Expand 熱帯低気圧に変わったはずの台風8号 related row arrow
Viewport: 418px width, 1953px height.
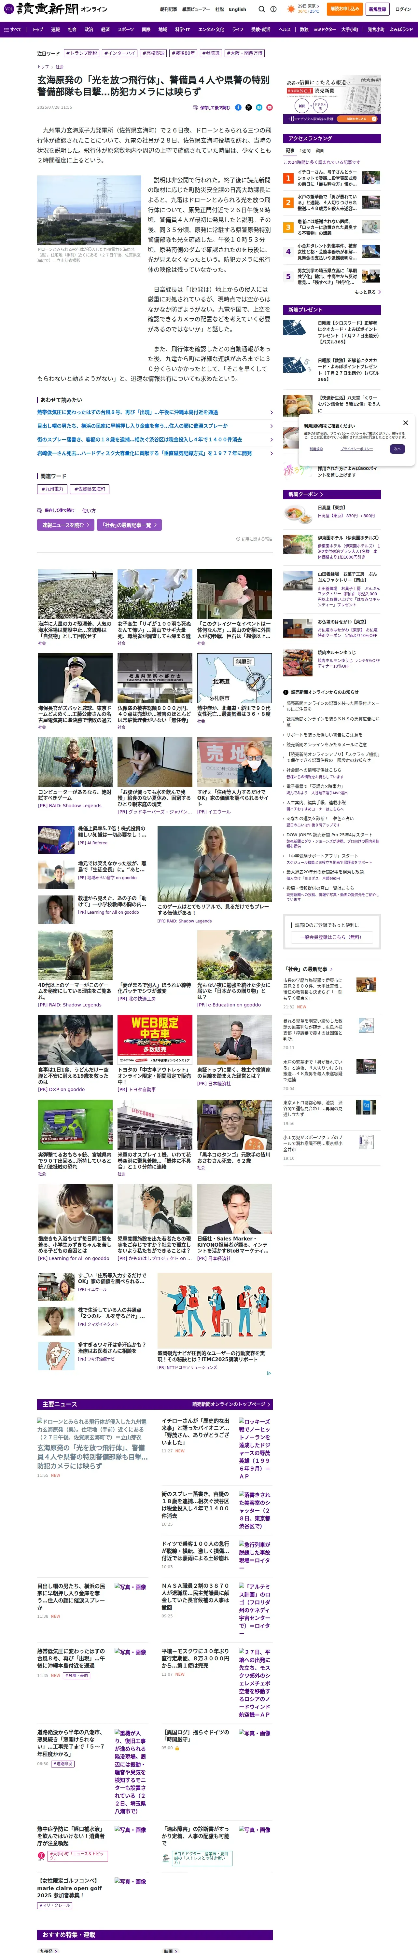(272, 412)
